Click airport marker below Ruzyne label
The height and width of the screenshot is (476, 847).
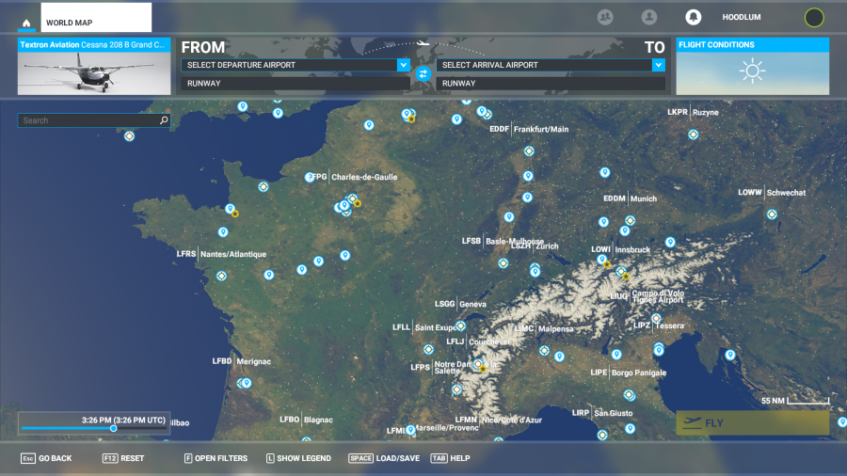click(x=693, y=135)
